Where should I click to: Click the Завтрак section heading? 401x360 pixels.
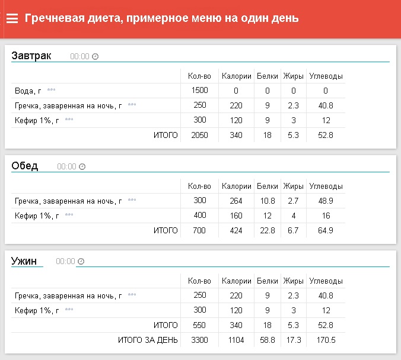coord(31,56)
